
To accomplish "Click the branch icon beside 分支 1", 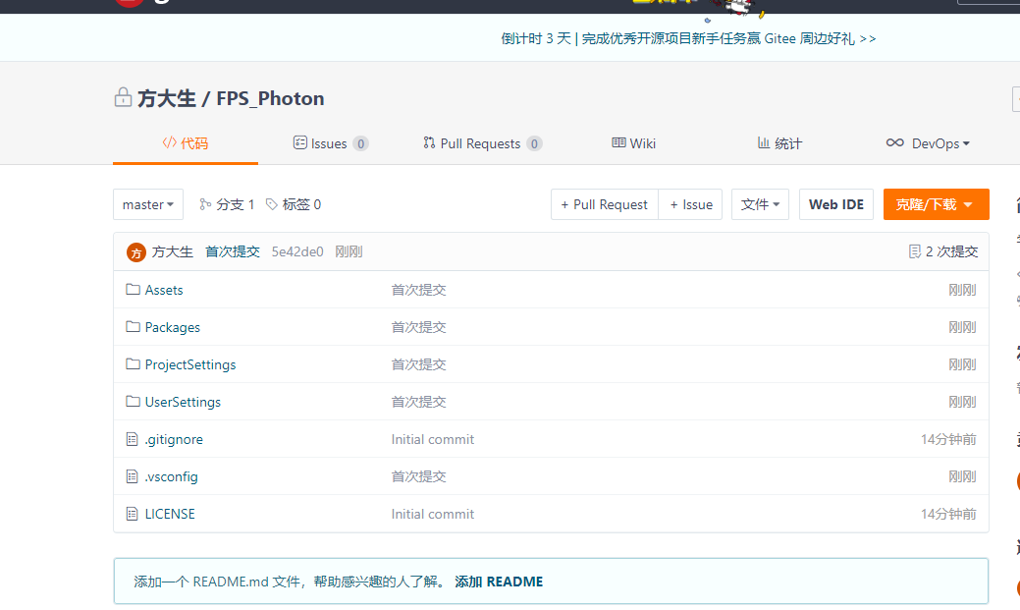I will point(205,204).
